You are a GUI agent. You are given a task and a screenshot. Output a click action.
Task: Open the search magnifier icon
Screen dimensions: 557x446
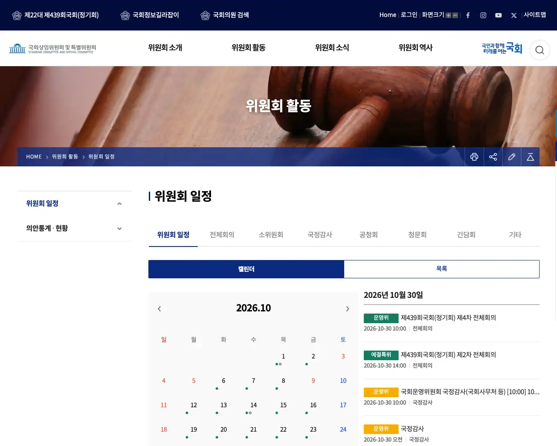point(540,50)
